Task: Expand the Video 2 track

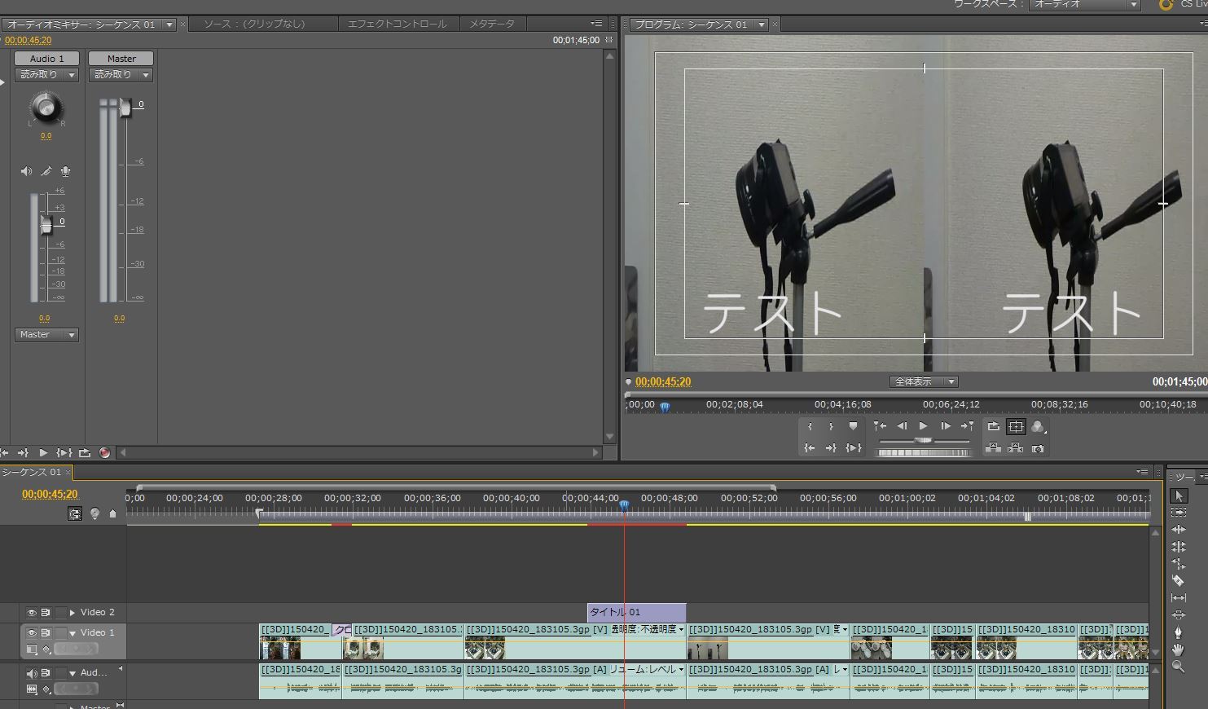Action: [x=72, y=613]
